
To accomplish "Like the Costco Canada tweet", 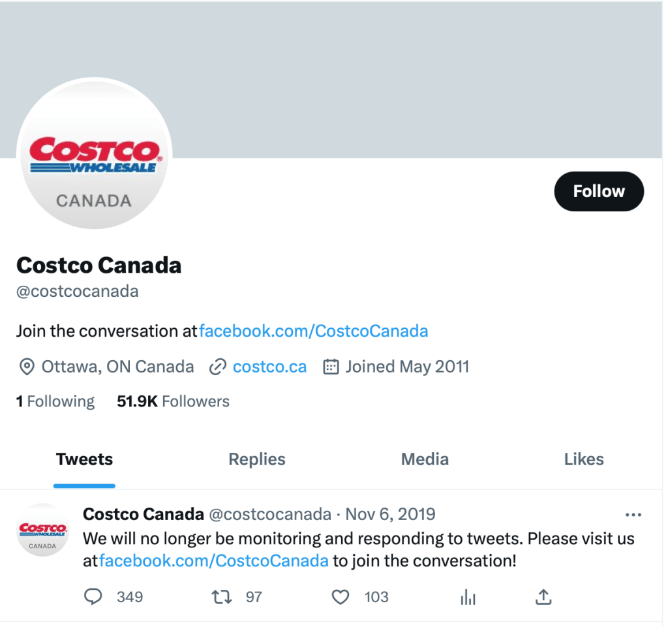I will pos(341,597).
